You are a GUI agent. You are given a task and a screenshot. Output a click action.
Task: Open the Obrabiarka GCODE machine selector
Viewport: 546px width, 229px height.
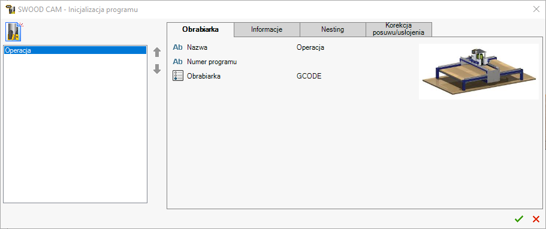click(x=309, y=76)
